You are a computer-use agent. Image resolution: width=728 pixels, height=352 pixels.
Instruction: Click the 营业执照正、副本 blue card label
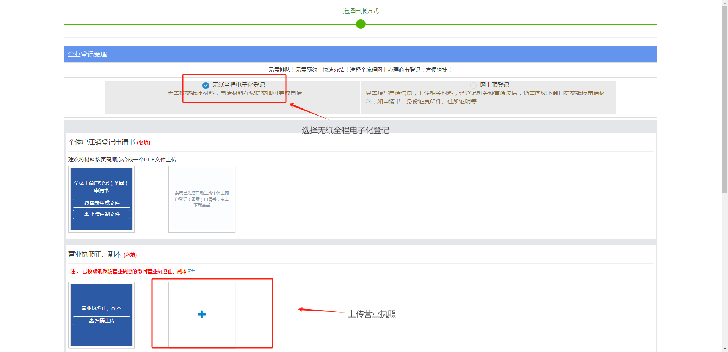coord(101,308)
